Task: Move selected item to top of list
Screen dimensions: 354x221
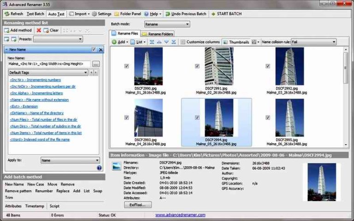Action: 152,42
